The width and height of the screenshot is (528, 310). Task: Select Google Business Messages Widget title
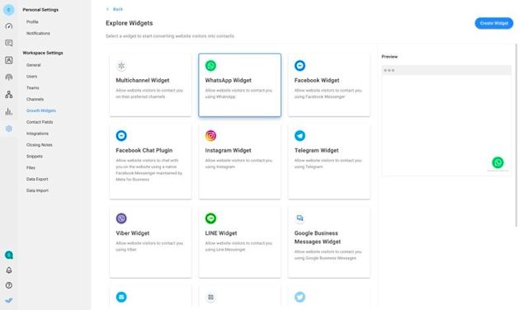pos(317,237)
